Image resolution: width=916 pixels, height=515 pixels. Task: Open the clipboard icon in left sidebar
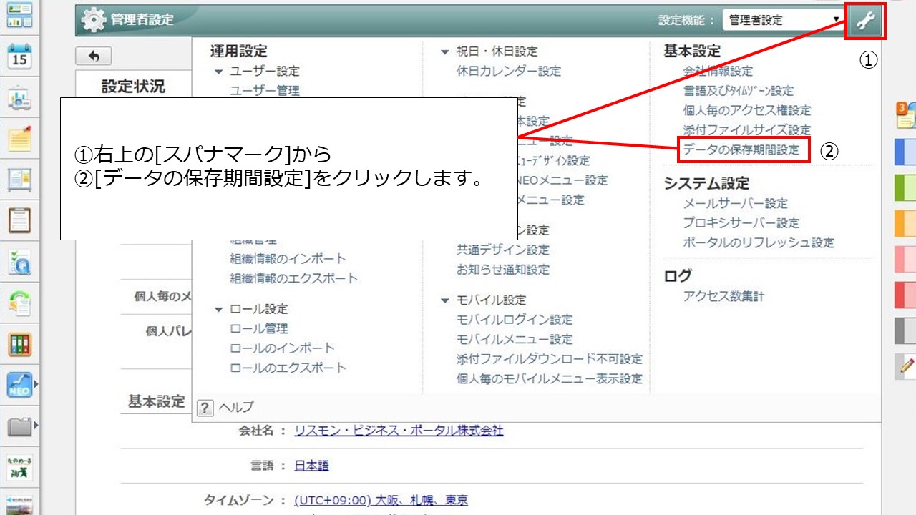click(x=19, y=220)
